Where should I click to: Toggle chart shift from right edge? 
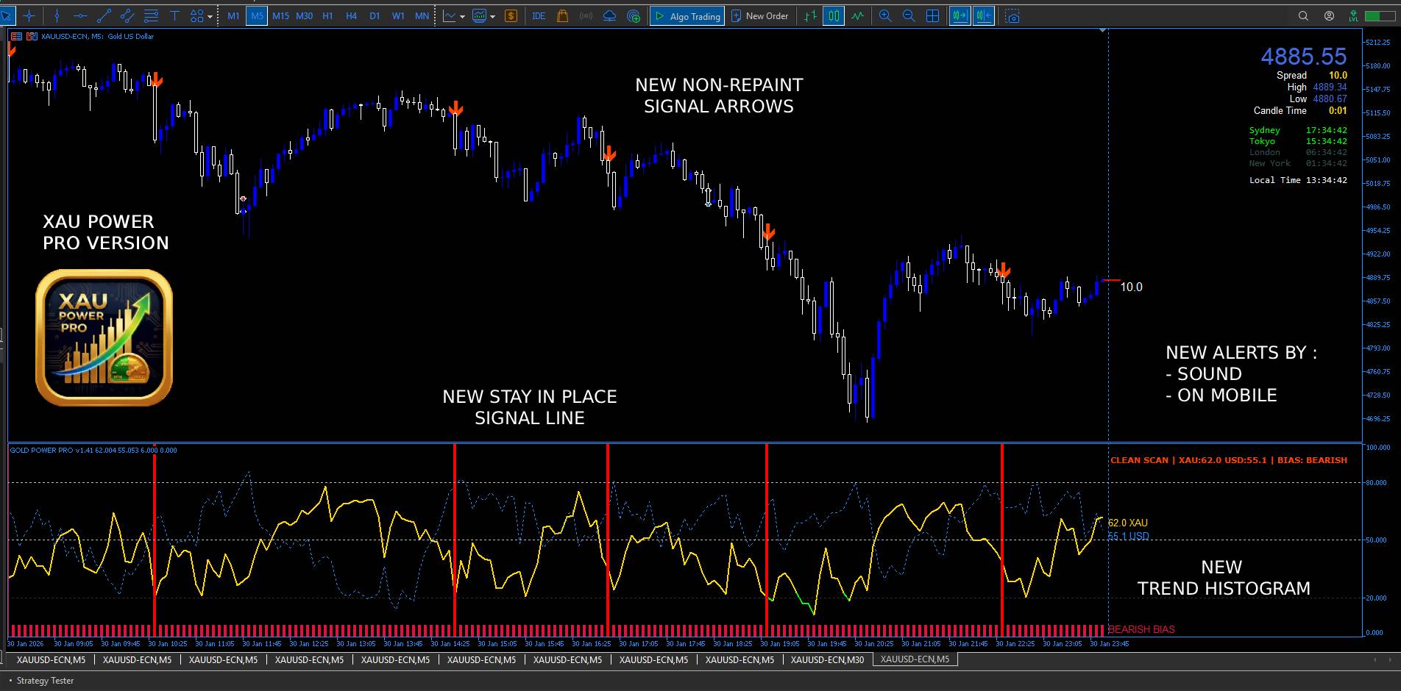[x=984, y=15]
